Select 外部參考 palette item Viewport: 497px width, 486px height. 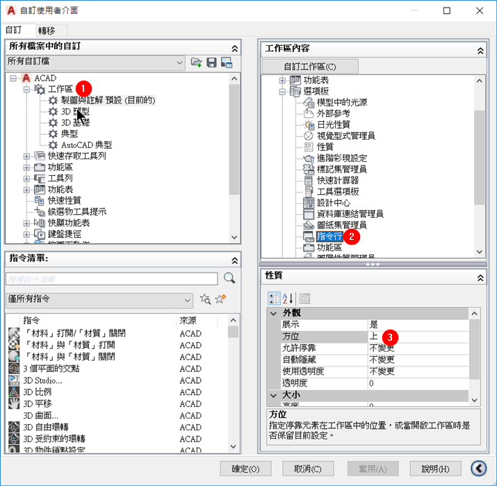[x=333, y=113]
